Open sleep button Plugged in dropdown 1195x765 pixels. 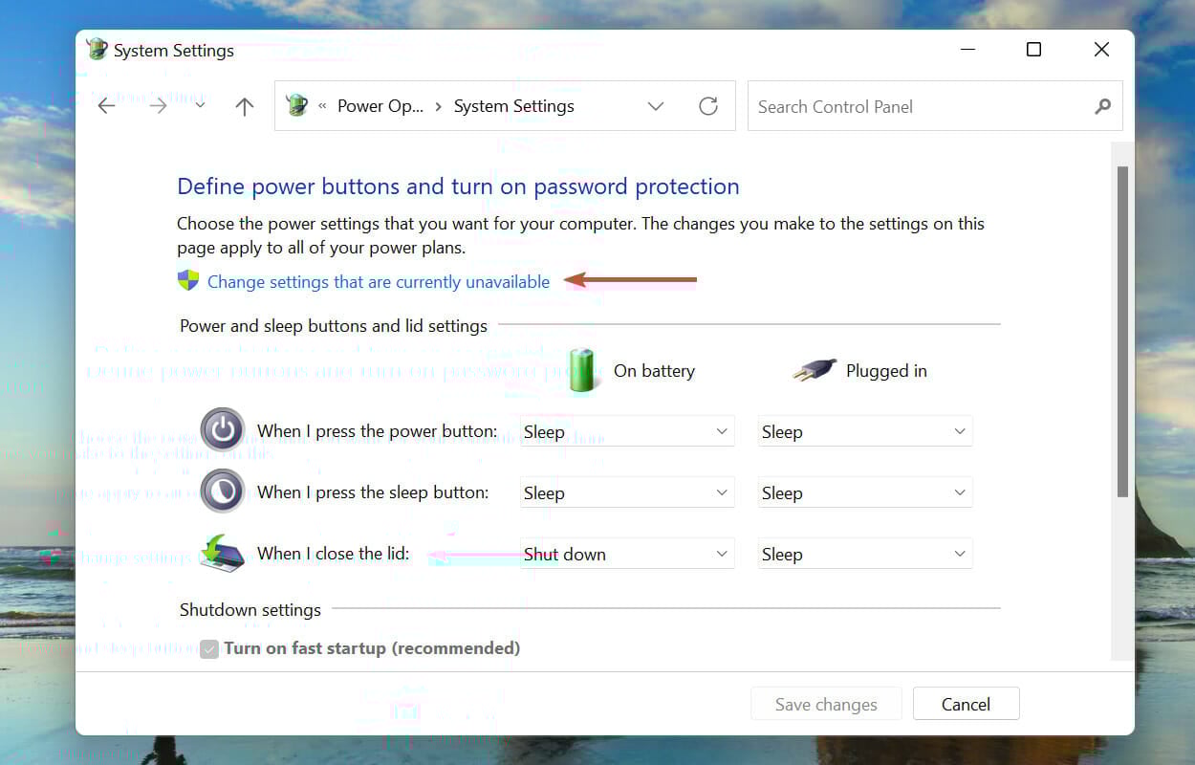click(x=865, y=492)
